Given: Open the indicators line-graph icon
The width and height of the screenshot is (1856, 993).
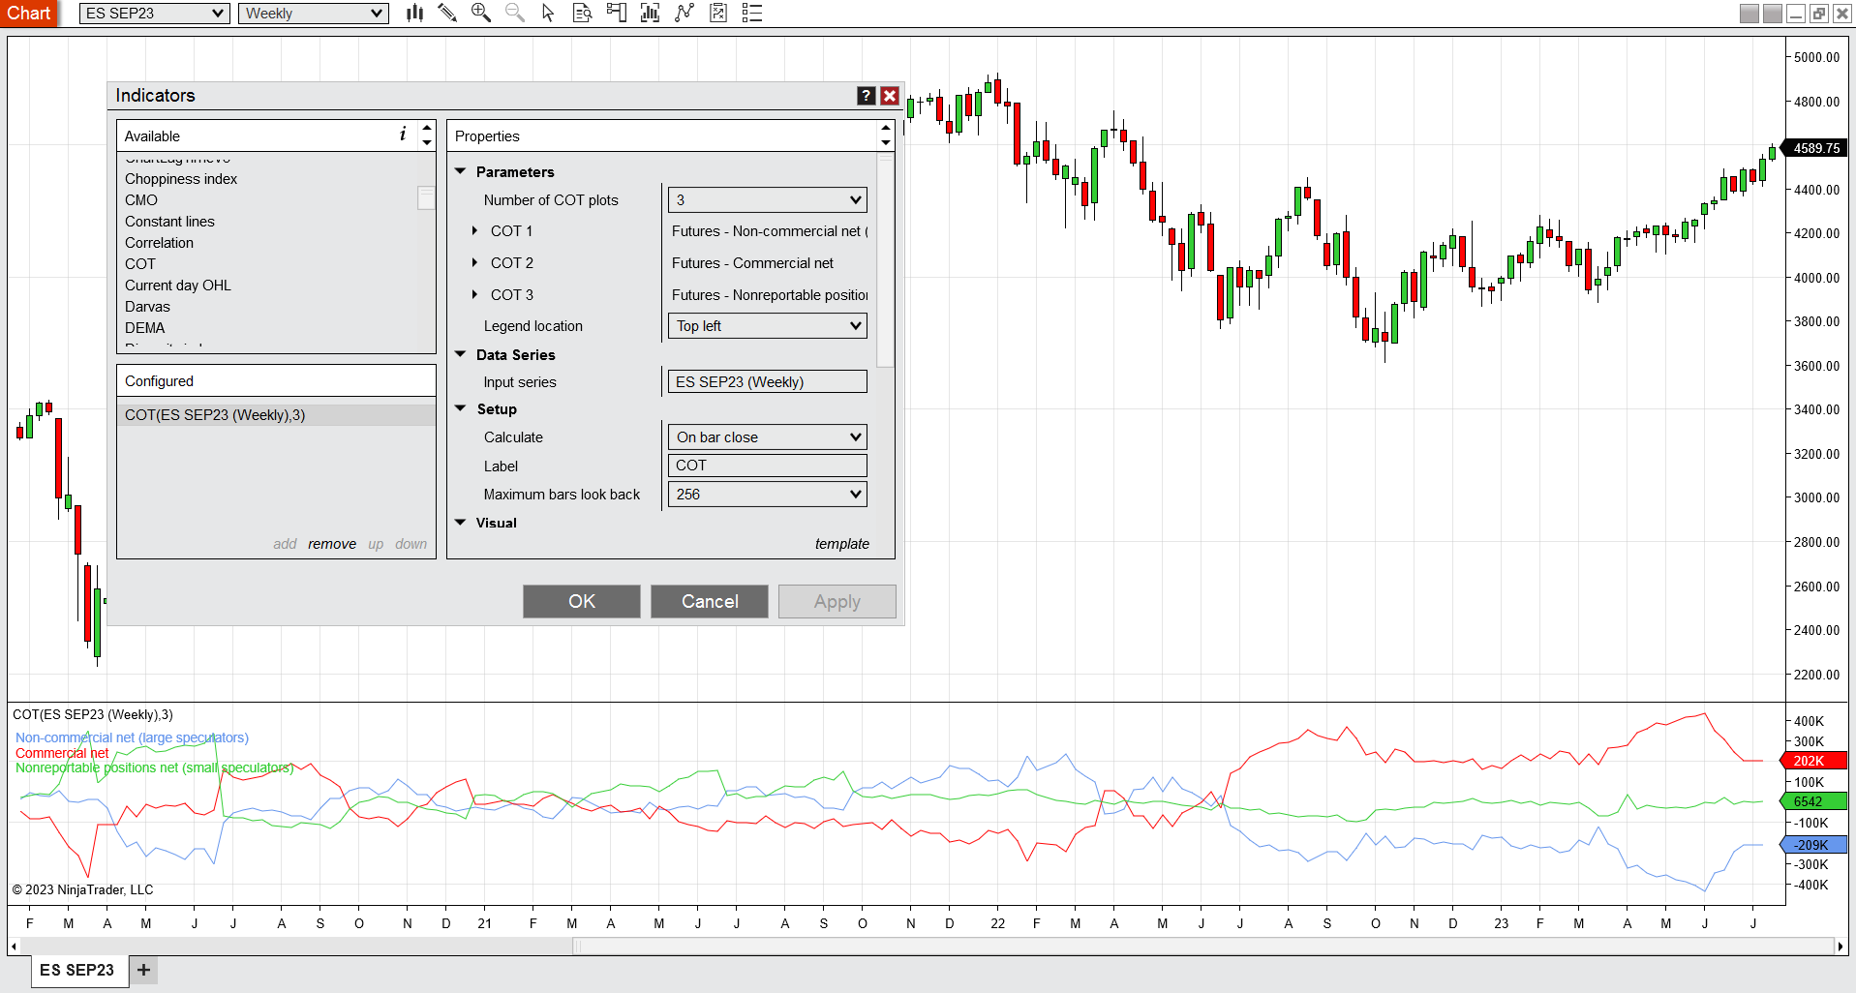Looking at the screenshot, I should [685, 13].
